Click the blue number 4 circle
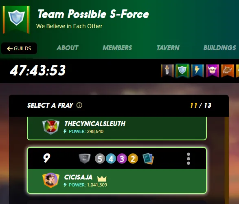 (111, 159)
